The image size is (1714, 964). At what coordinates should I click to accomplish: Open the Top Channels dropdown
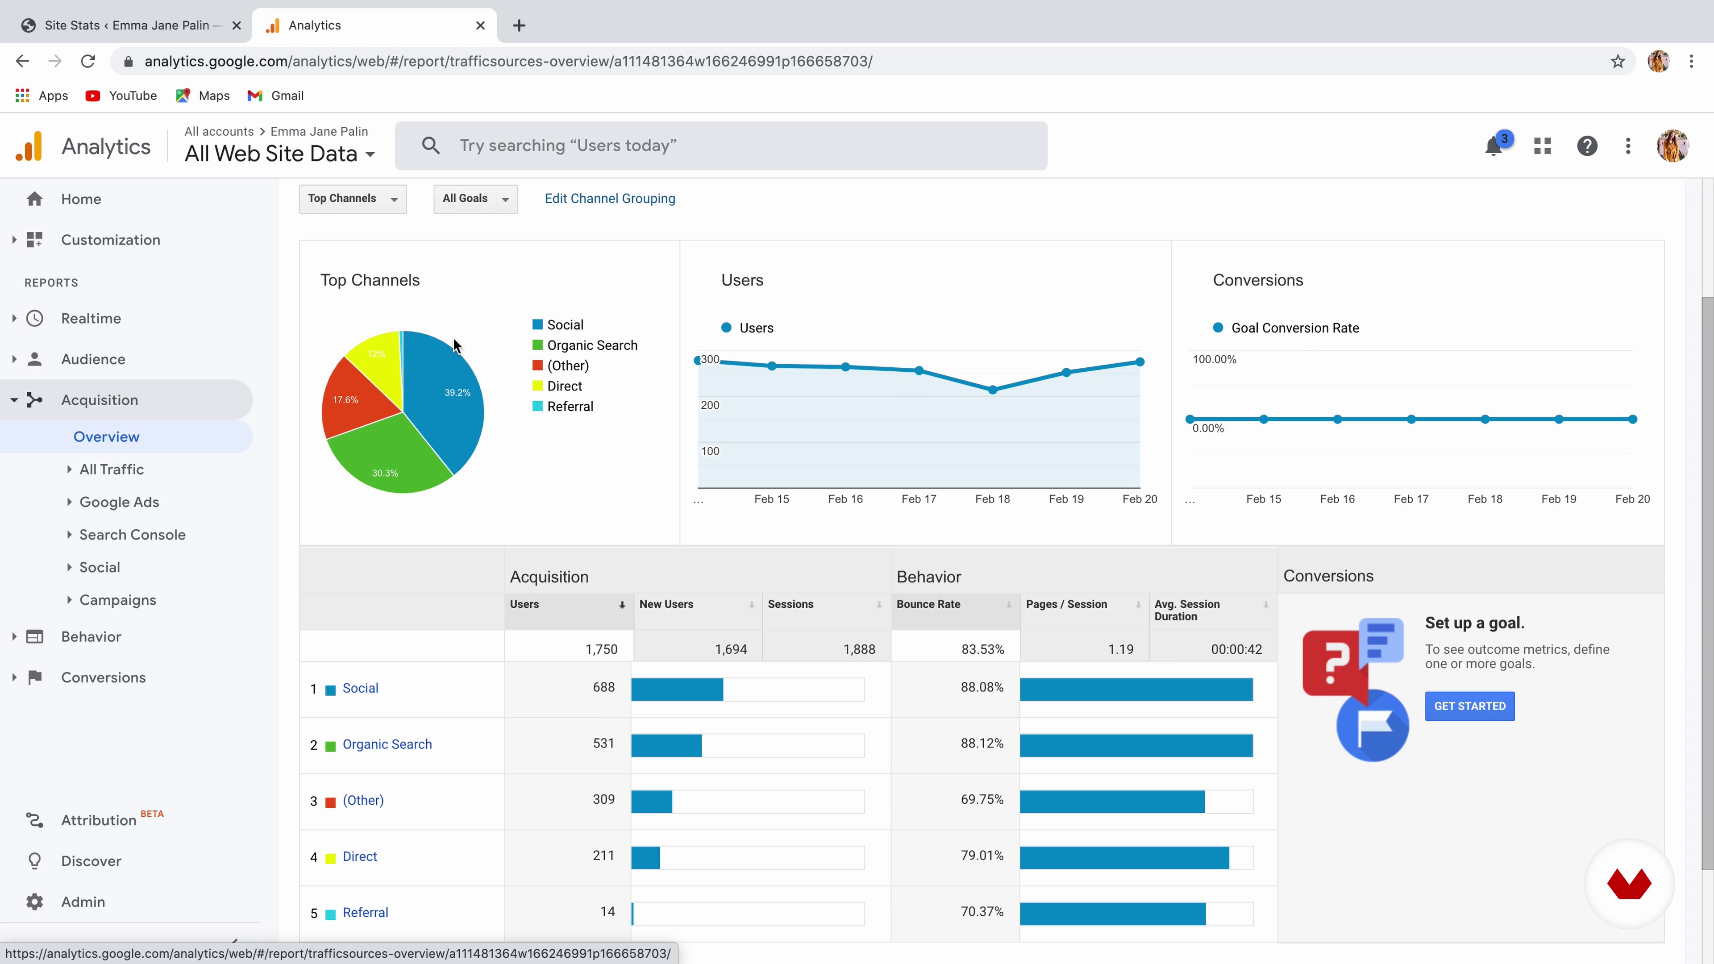353,199
